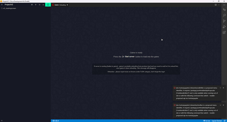Viewport: 227px width, 122px height.
Task: Split the editor layout
Action: pyautogui.click(x=215, y=5)
